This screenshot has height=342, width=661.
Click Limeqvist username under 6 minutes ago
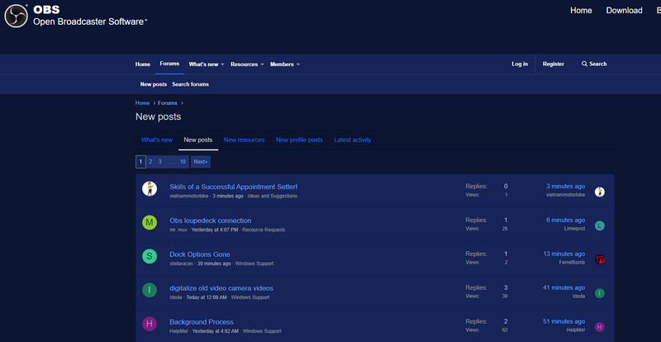pyautogui.click(x=574, y=229)
